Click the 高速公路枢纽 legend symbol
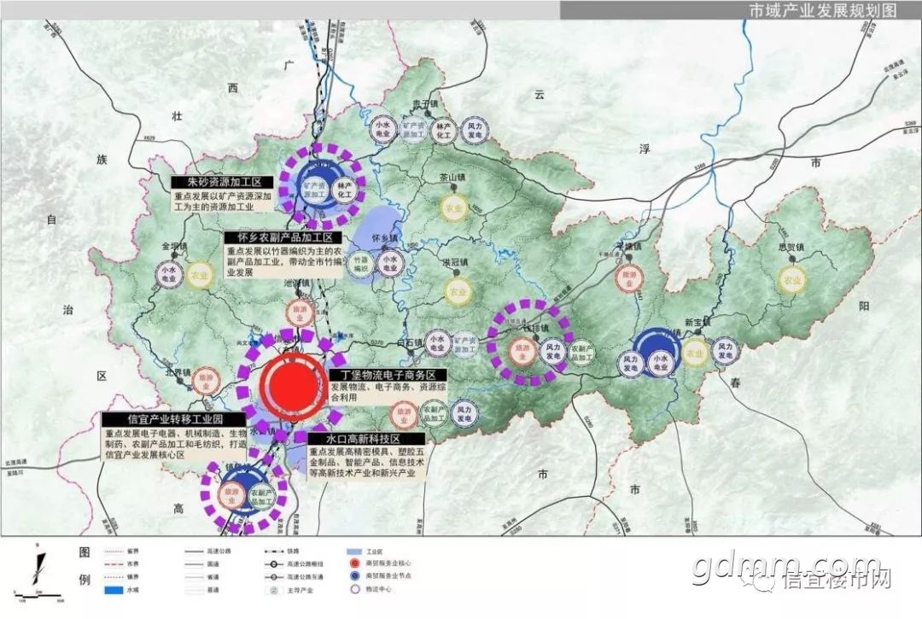 pos(274,564)
